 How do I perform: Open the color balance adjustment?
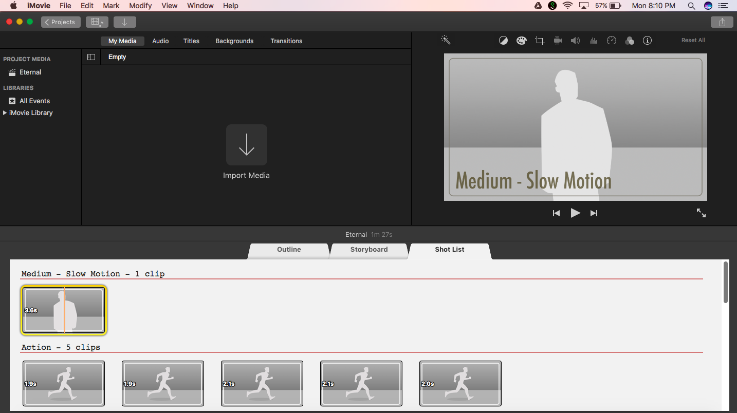pyautogui.click(x=503, y=41)
